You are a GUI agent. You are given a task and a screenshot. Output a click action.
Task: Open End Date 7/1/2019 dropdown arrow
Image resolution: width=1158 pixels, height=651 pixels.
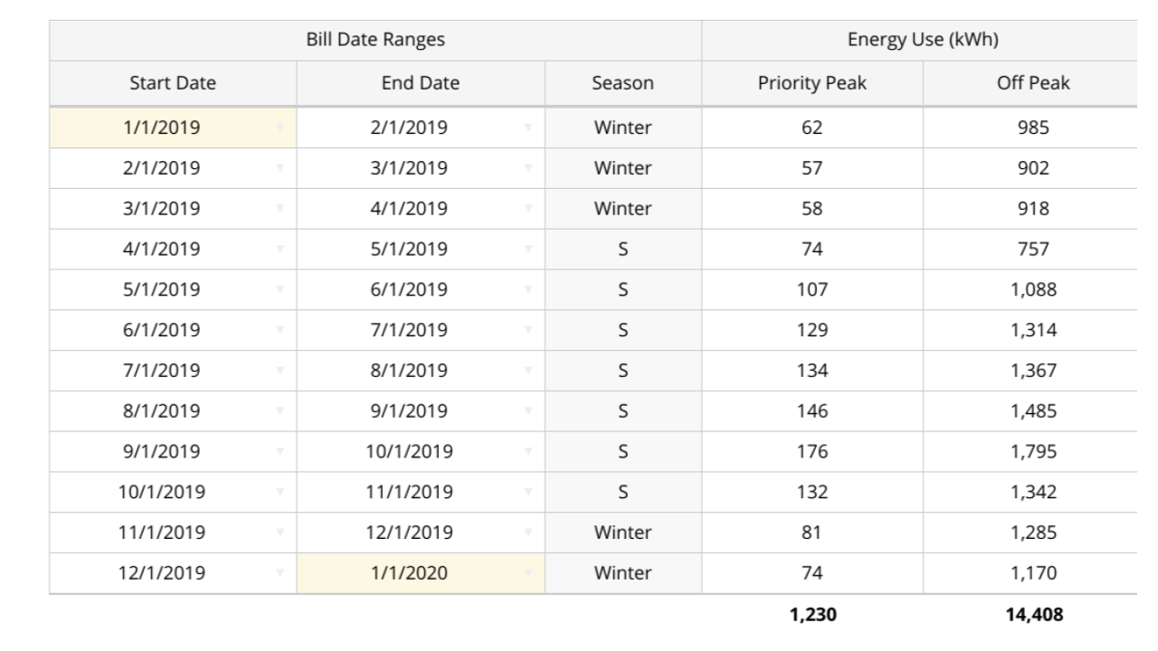(x=527, y=331)
